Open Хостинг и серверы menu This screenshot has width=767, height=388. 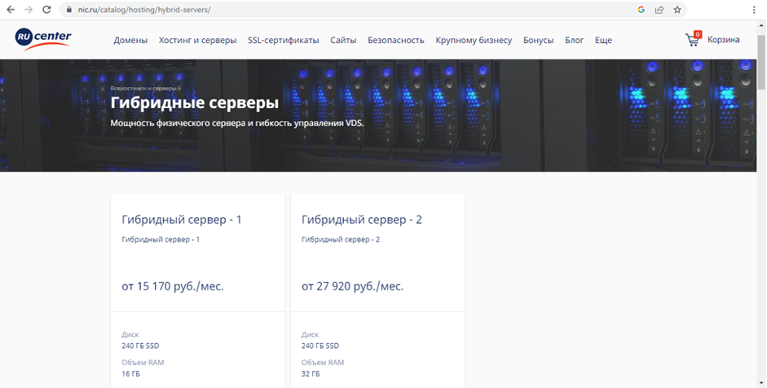pos(197,40)
